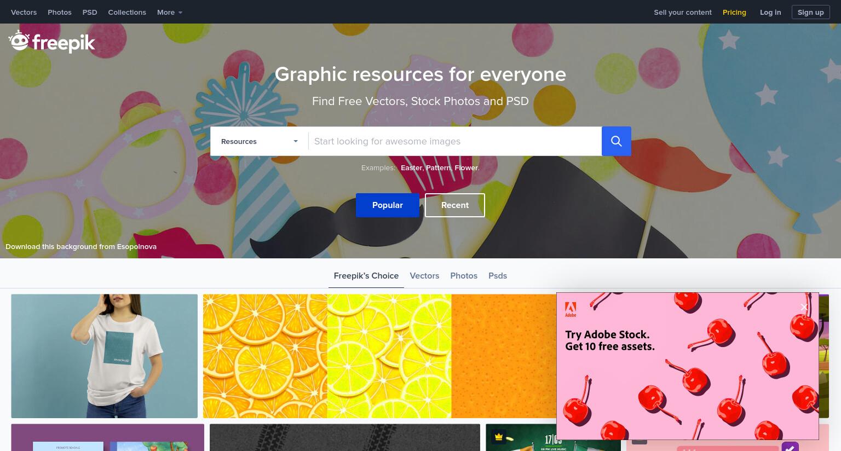
Task: Expand the Resources category dropdown
Action: 260,141
